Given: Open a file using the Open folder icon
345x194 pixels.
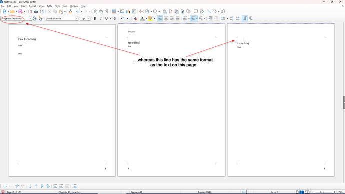Looking at the screenshot, I should point(12,11).
